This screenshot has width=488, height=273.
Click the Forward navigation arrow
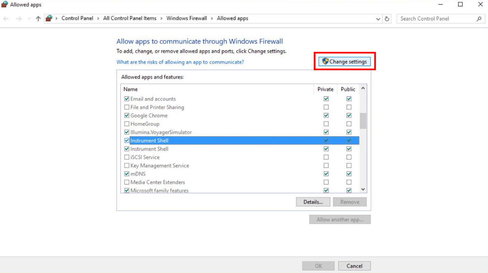(x=19, y=19)
